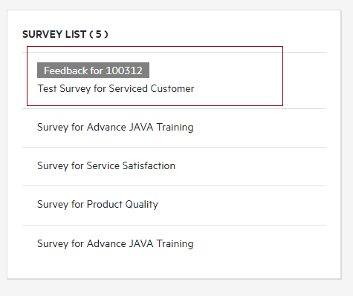Click blank space right of 'Survey for Product Quality'
353x296 pixels.
pos(242,205)
